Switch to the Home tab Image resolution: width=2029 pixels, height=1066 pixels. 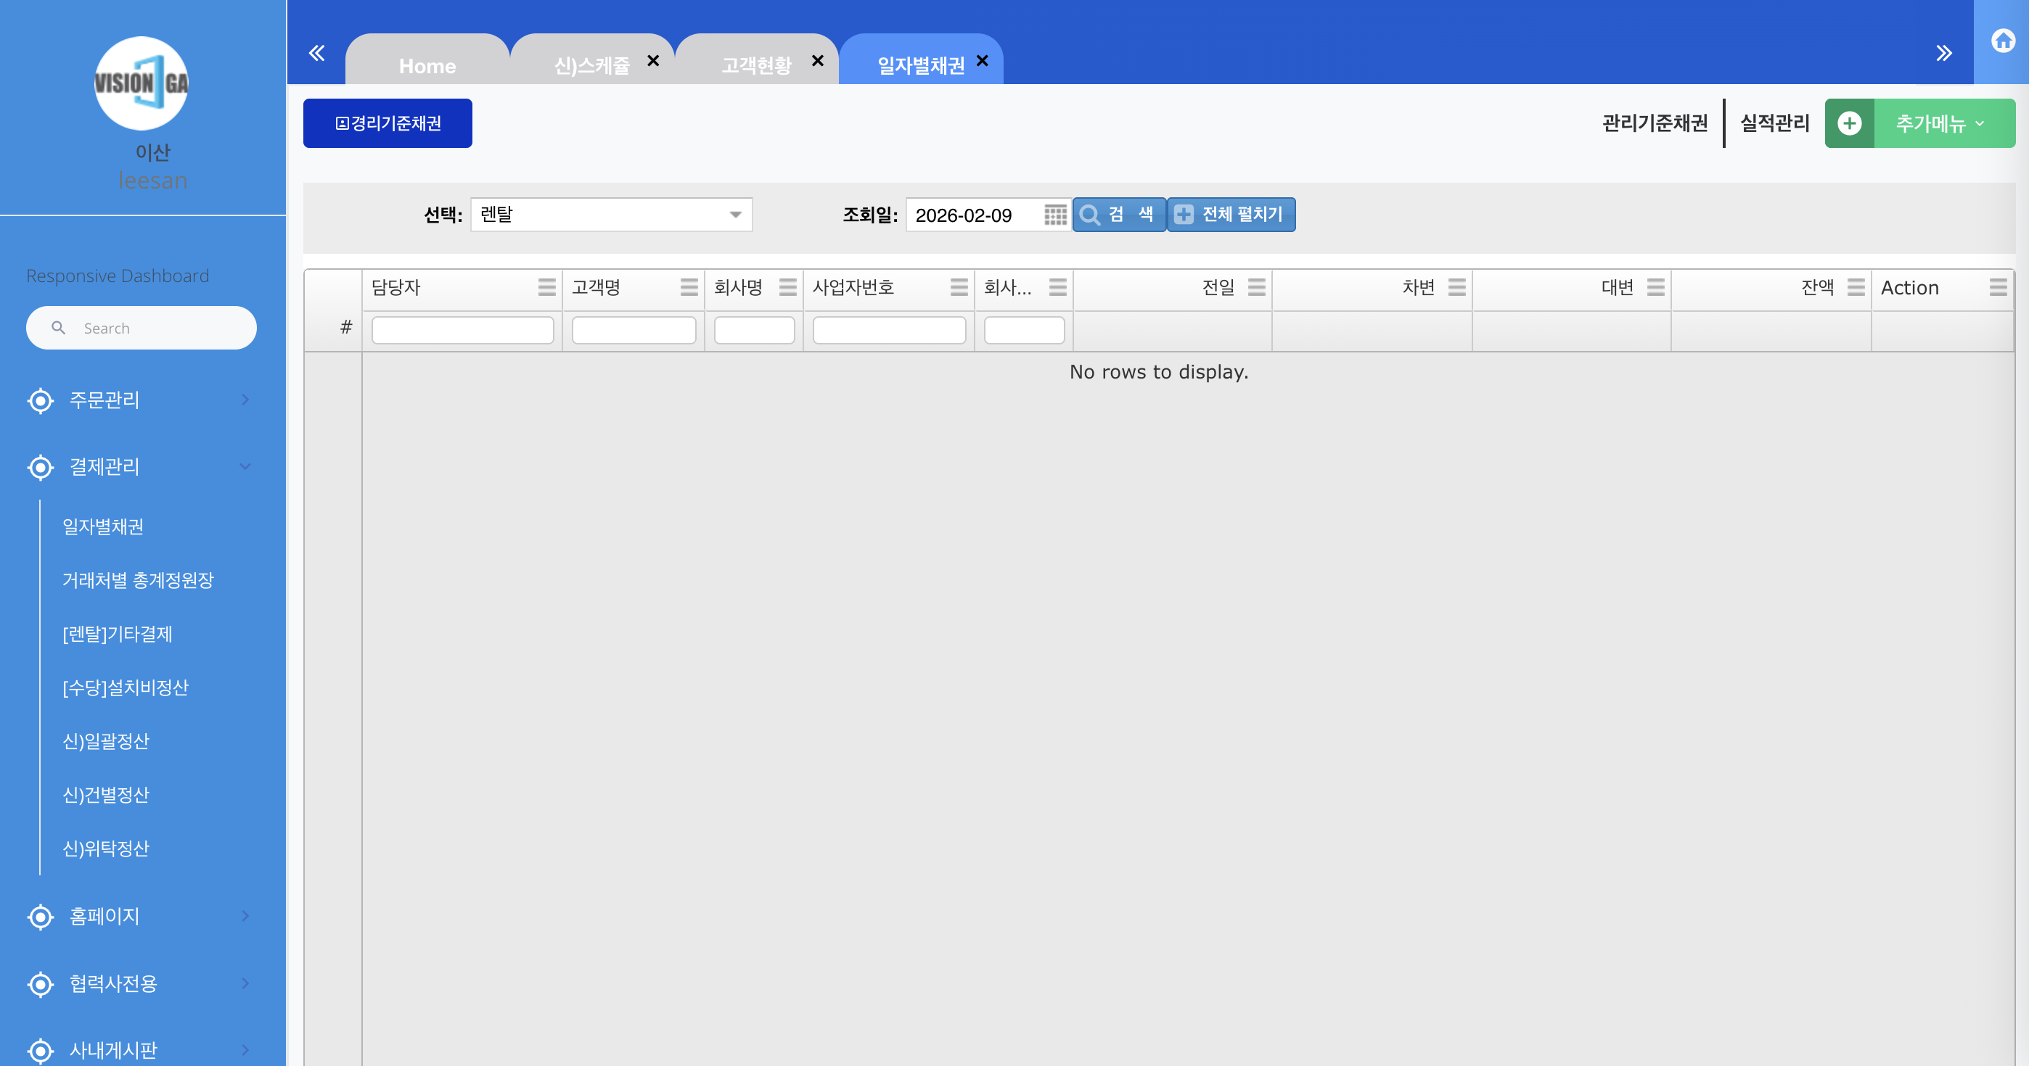pyautogui.click(x=427, y=65)
